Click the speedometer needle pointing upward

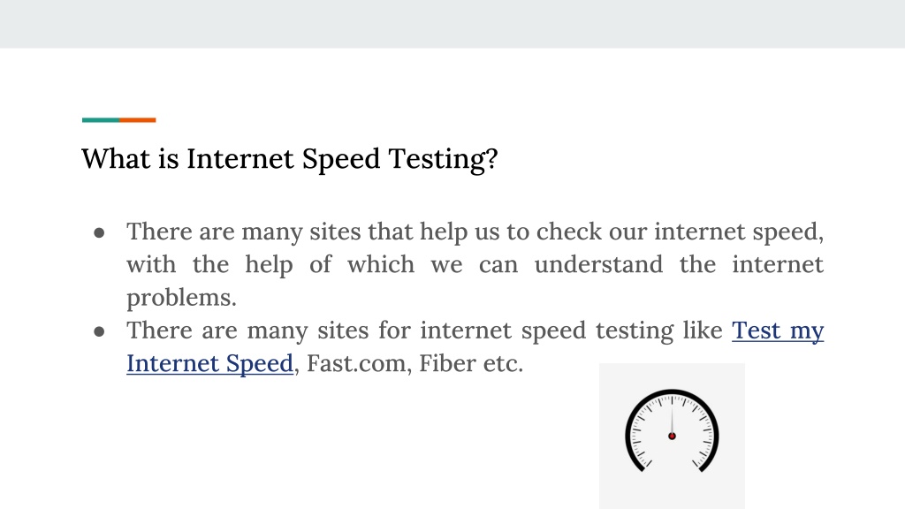pyautogui.click(x=672, y=414)
